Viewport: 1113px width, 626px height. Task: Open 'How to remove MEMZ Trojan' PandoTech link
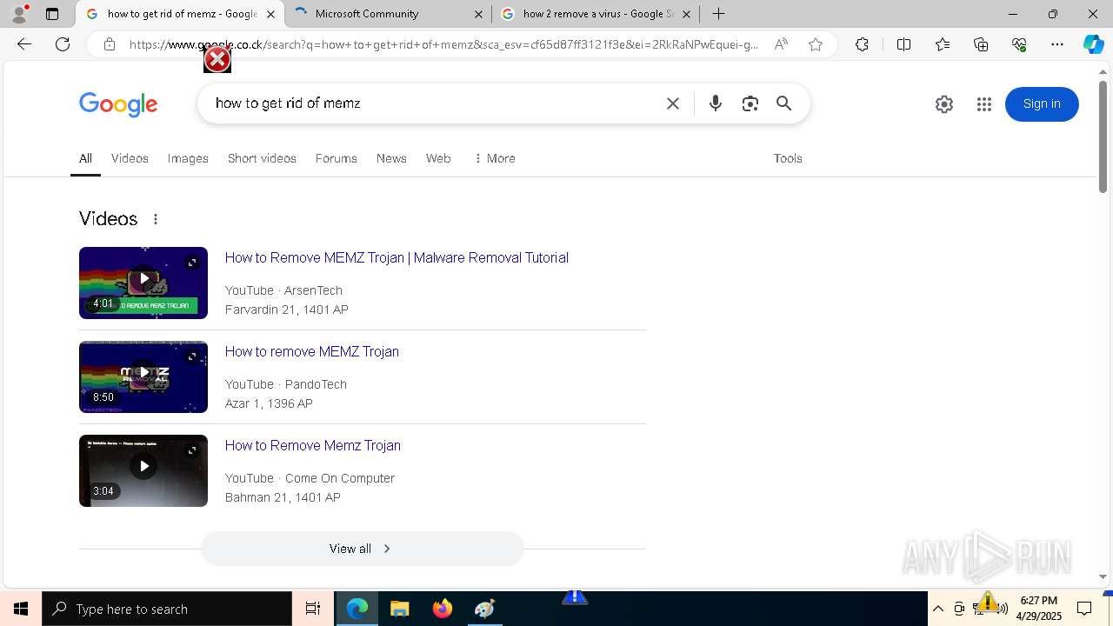312,352
